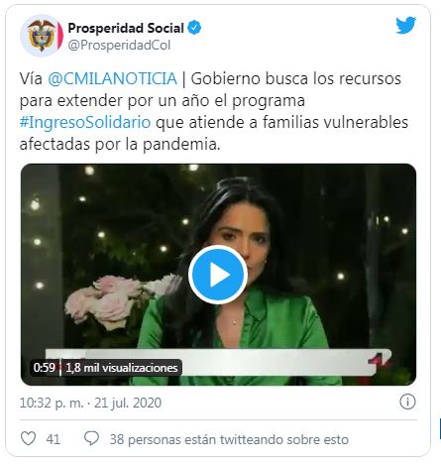
Task: Click the 1,8 mil visualizaciones label
Action: [122, 368]
